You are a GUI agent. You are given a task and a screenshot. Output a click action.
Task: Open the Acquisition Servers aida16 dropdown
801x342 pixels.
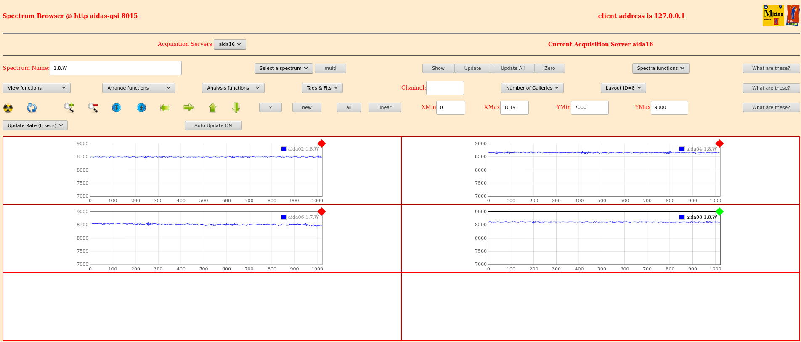coord(230,44)
